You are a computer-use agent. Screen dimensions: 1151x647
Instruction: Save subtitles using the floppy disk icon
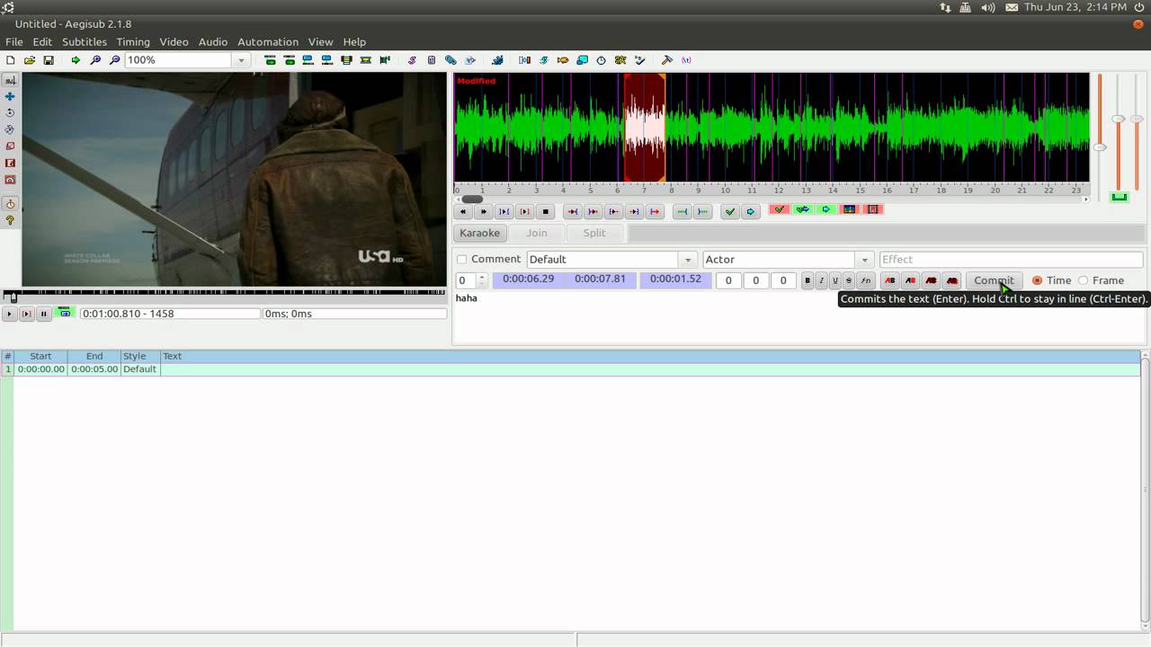(49, 60)
